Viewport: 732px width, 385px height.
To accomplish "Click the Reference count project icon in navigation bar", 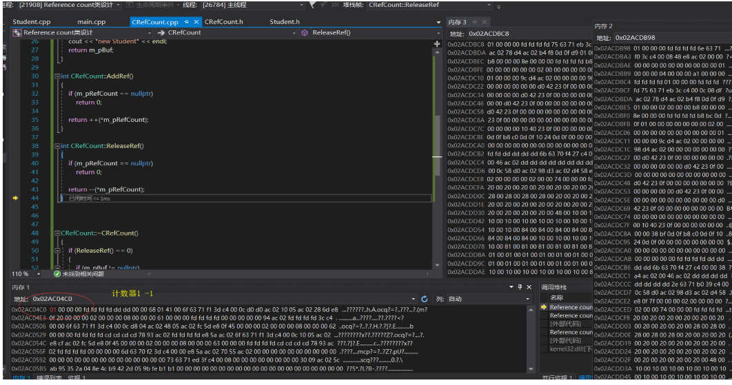I will tap(17, 32).
